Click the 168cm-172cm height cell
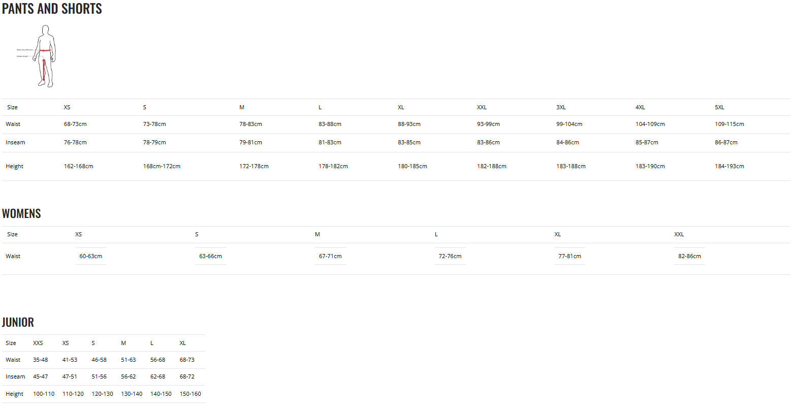Image resolution: width=796 pixels, height=408 pixels. pyautogui.click(x=162, y=166)
